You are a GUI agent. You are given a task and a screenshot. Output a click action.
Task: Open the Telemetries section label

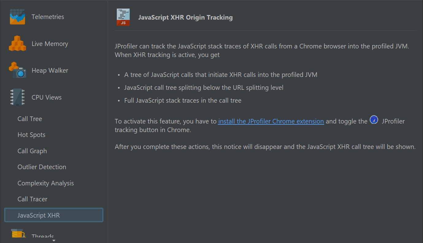[x=48, y=17]
